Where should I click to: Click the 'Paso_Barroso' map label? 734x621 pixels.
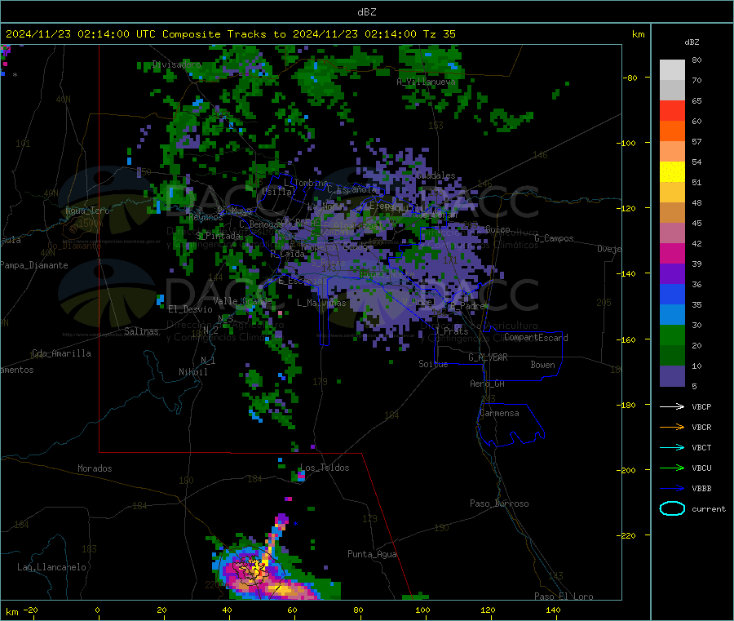tap(499, 504)
